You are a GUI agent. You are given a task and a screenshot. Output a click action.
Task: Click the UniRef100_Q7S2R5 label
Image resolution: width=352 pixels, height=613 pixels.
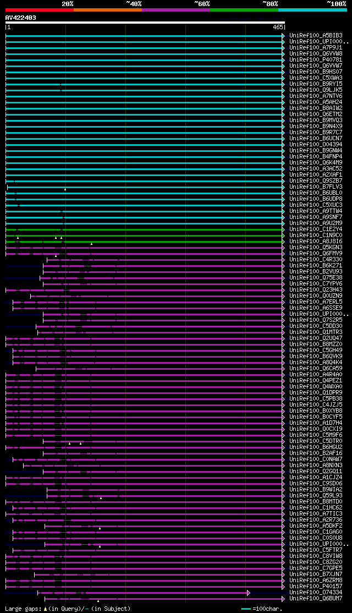(x=316, y=320)
